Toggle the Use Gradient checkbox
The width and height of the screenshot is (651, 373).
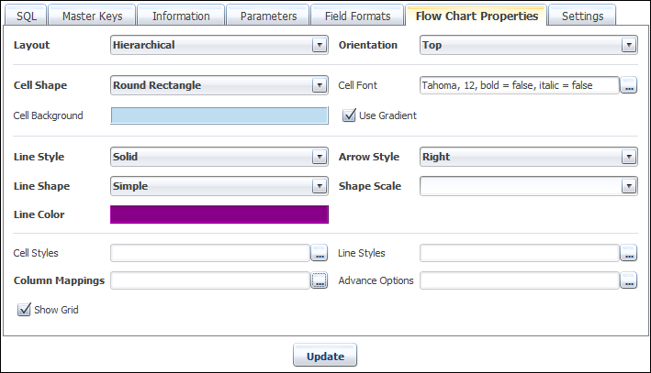click(x=349, y=115)
